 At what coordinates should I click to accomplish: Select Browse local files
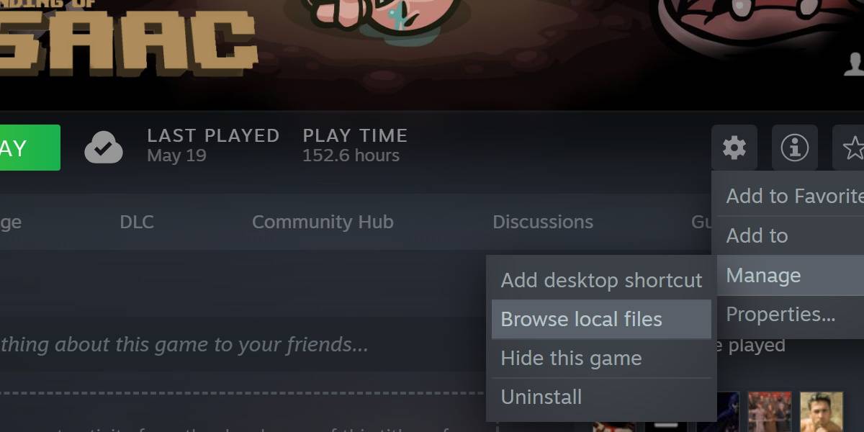pos(601,319)
